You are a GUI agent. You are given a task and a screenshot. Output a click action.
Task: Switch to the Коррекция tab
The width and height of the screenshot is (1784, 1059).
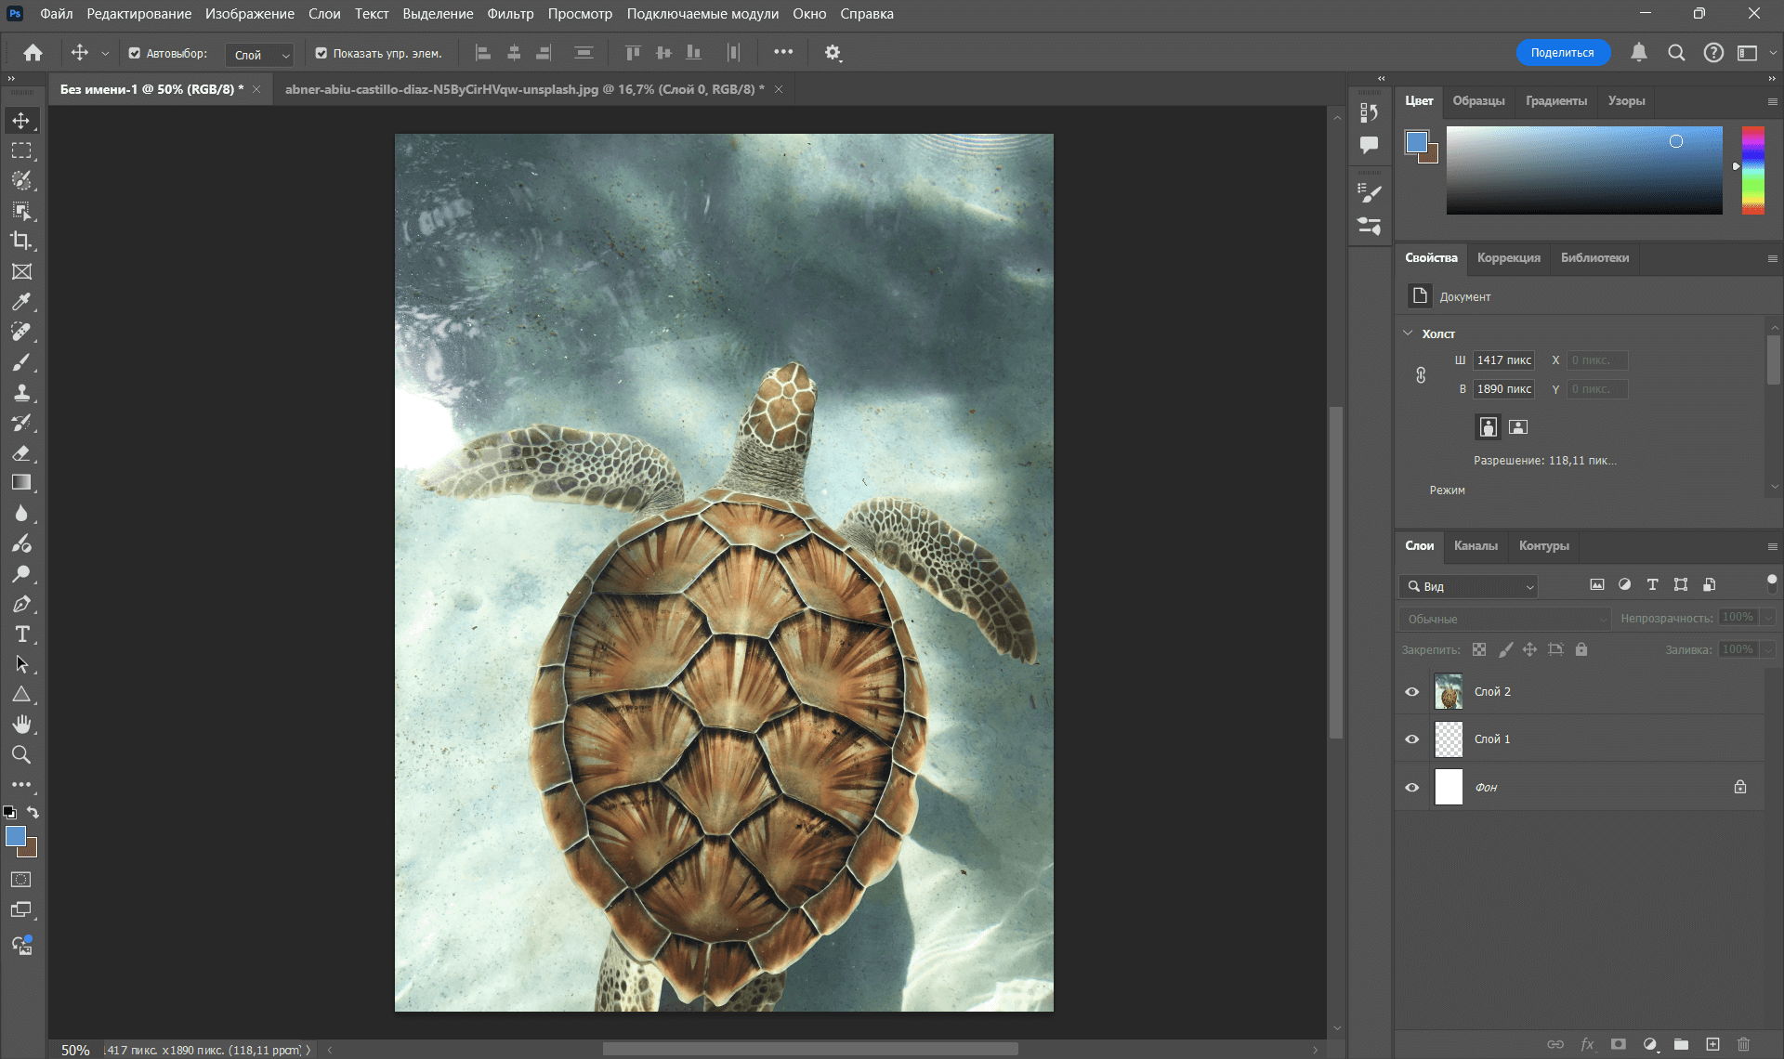point(1508,258)
